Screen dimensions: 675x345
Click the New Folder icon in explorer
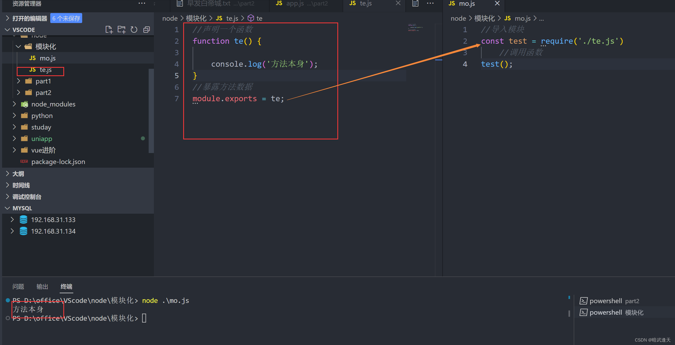(121, 30)
